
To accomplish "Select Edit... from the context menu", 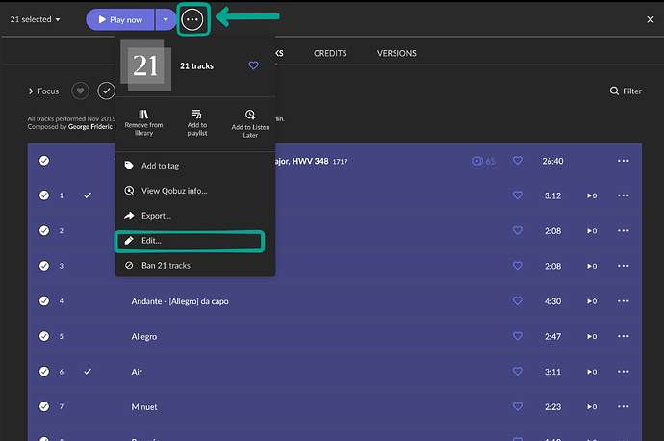I will 152,240.
